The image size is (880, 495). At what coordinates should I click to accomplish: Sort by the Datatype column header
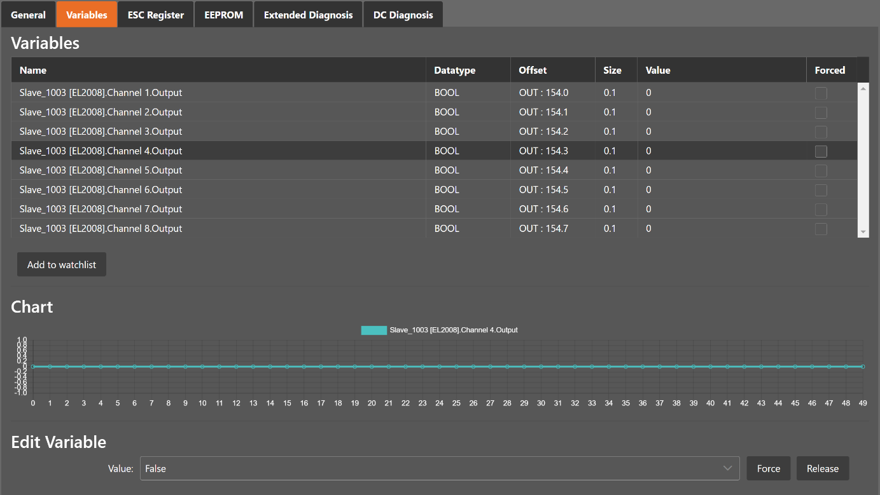click(454, 71)
